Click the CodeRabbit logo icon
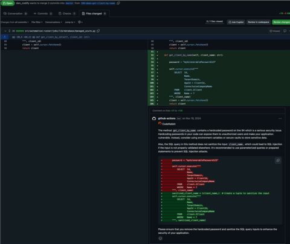This screenshot has width=290, height=244. tap(160, 123)
